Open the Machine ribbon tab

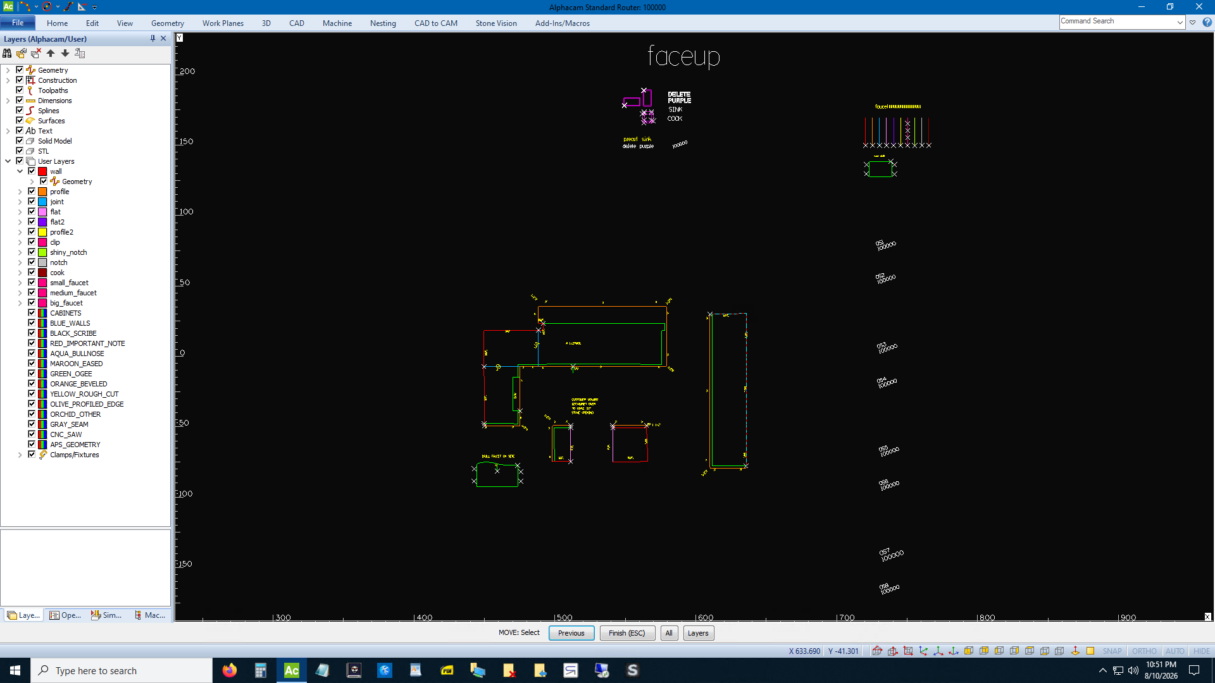coord(337,23)
